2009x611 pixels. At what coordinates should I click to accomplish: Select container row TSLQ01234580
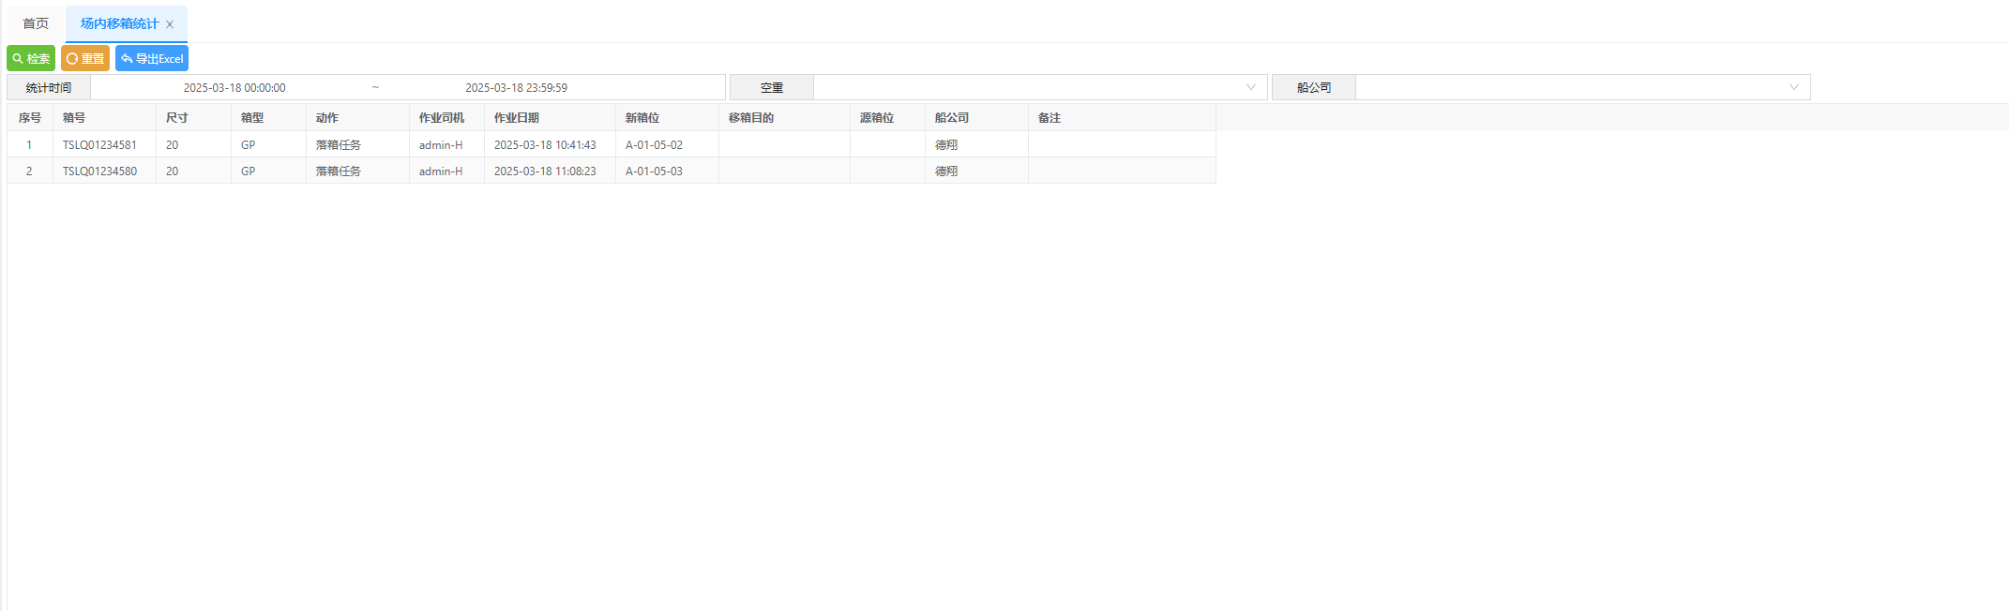[99, 171]
